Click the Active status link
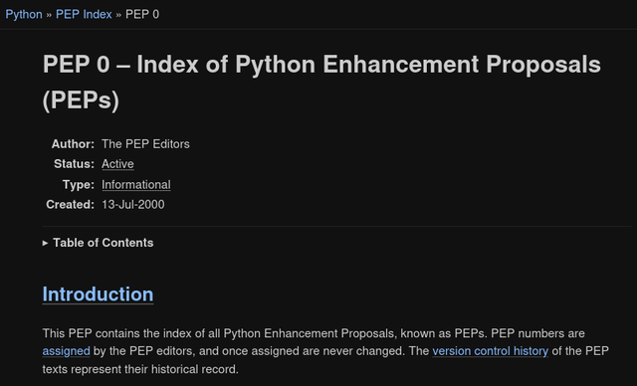The image size is (637, 386). click(x=117, y=164)
